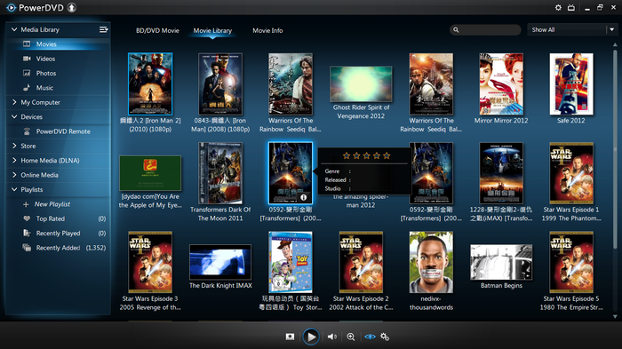Switch to Movie Info tab

pyautogui.click(x=267, y=30)
